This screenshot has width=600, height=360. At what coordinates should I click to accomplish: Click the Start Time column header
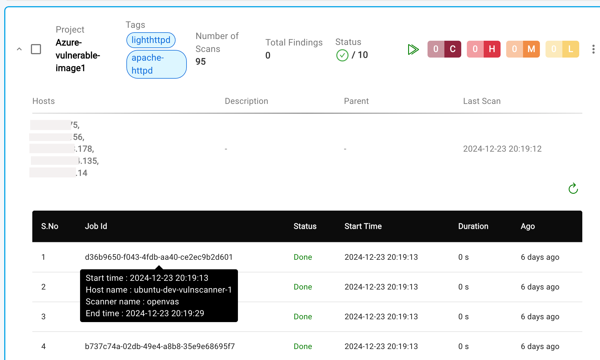363,226
